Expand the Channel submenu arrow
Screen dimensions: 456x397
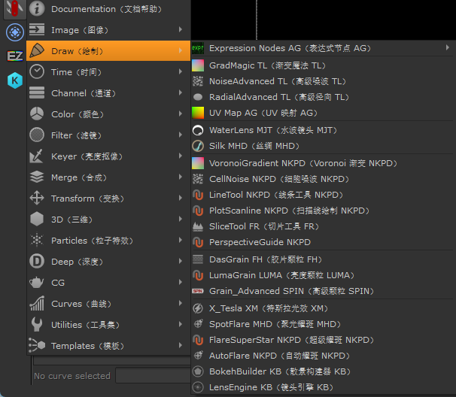coord(181,92)
